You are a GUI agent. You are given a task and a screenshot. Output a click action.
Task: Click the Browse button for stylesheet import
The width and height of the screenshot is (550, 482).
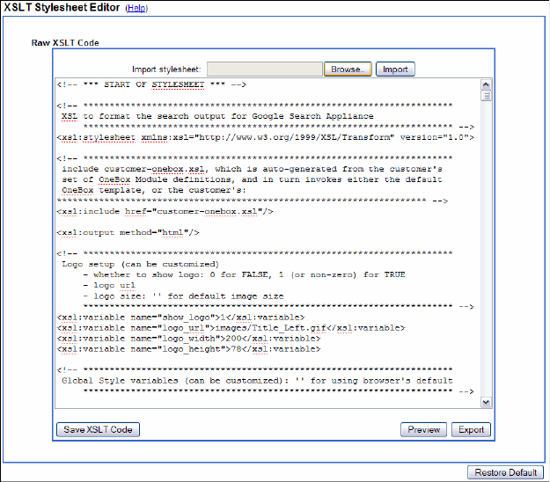pos(348,69)
